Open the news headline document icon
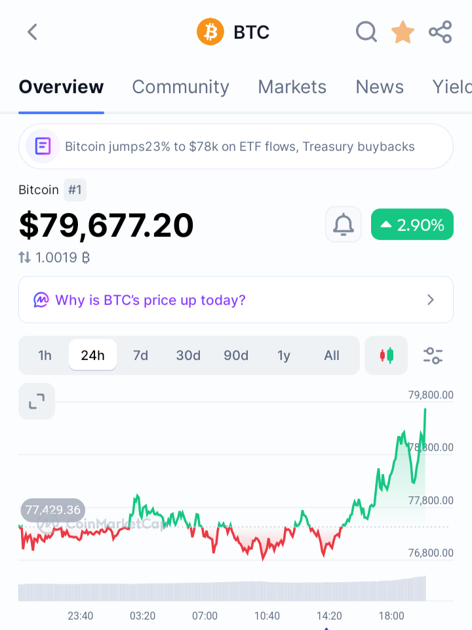The height and width of the screenshot is (630, 472). point(43,146)
